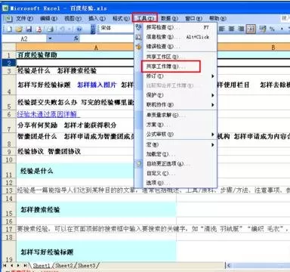Open the 格式 menu
This screenshot has height=272, width=290.
(x=121, y=18)
